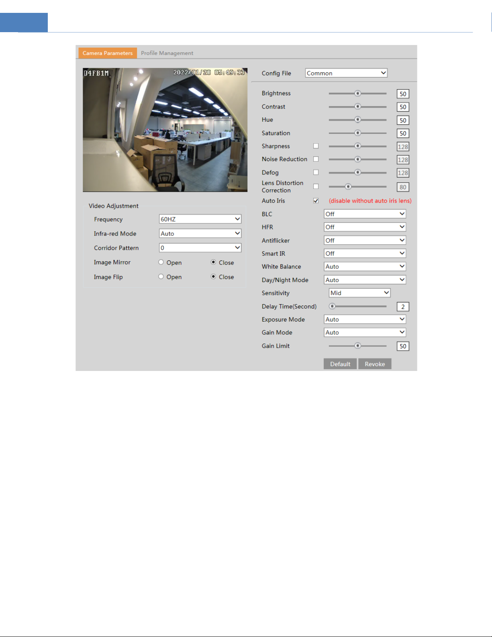Open the White Balance dropdown
This screenshot has width=492, height=637.
point(365,266)
